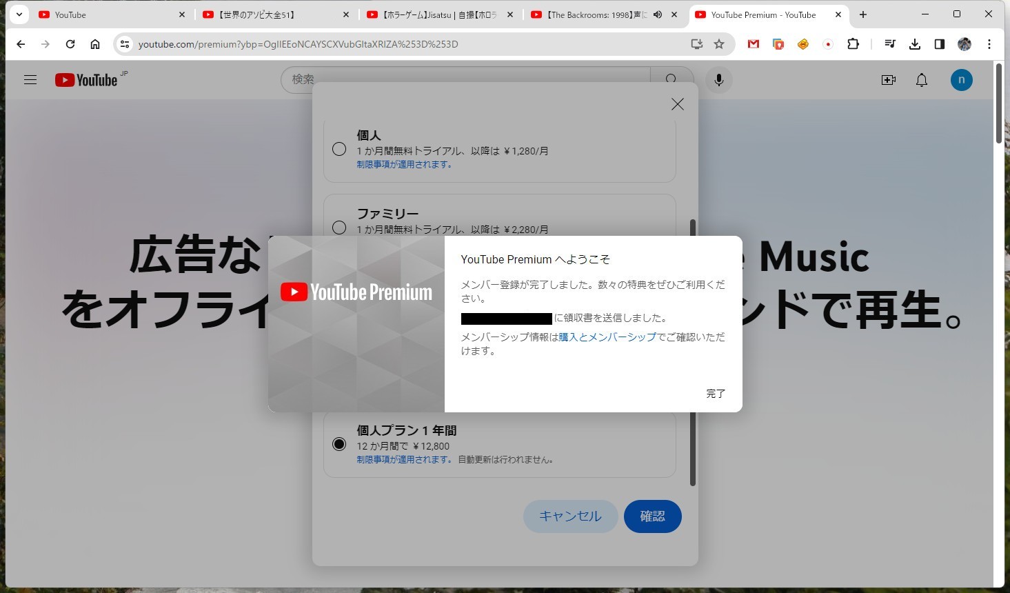This screenshot has width=1010, height=593.
Task: Open the Chrome Extensions puzzle menu
Action: [853, 44]
